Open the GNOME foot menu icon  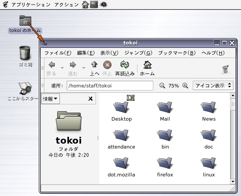(6, 4)
